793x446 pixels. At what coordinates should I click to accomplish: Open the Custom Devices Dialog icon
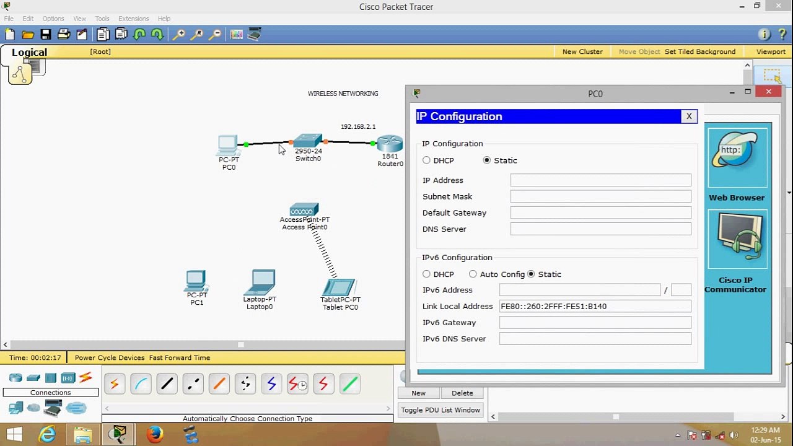click(x=254, y=35)
